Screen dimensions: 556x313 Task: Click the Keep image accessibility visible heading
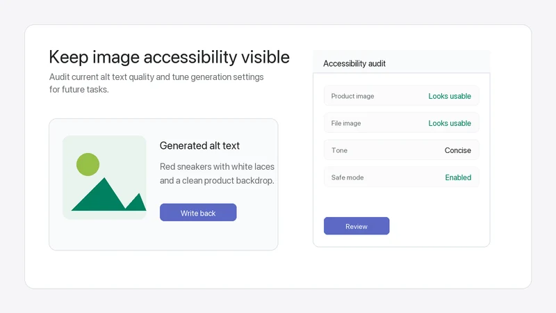[x=169, y=57]
